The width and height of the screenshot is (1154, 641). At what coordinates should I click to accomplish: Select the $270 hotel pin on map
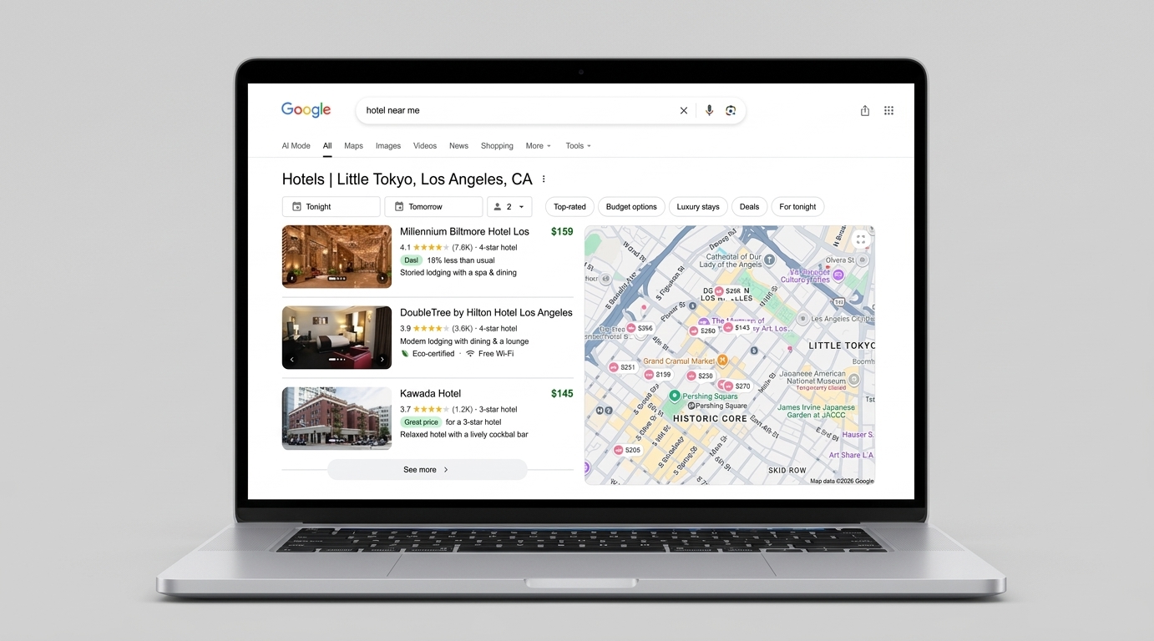(736, 386)
